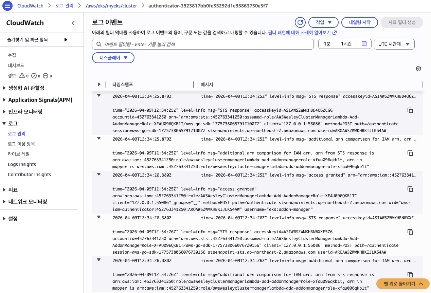
Task: Copy the first STS response log message
Action: click(x=410, y=110)
